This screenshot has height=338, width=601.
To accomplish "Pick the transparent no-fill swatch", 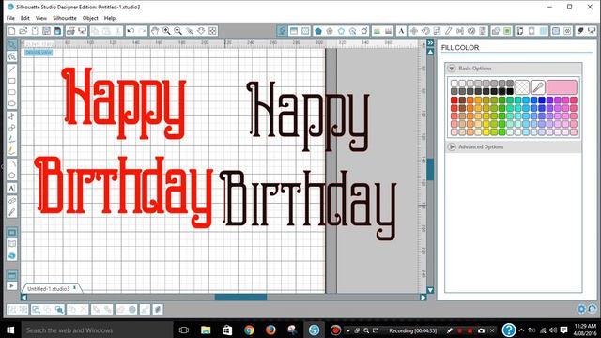I will click(522, 87).
